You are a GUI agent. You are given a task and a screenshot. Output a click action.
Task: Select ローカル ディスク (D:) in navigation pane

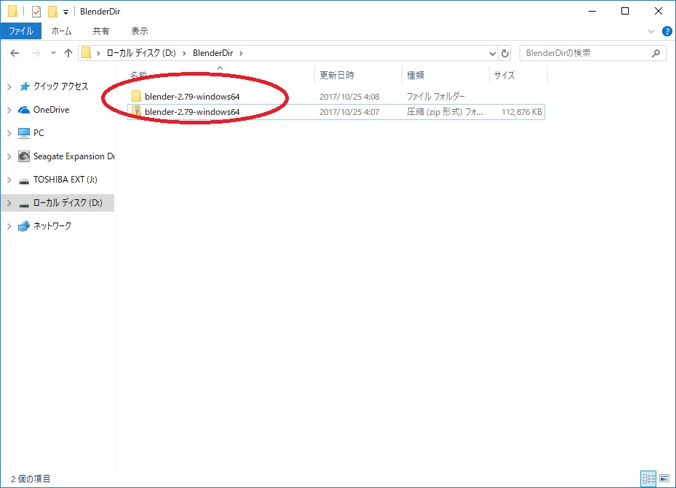pyautogui.click(x=68, y=203)
